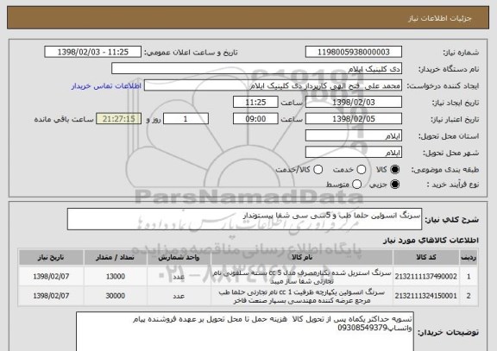Click the quantity cell 13000

[x=116, y=276]
